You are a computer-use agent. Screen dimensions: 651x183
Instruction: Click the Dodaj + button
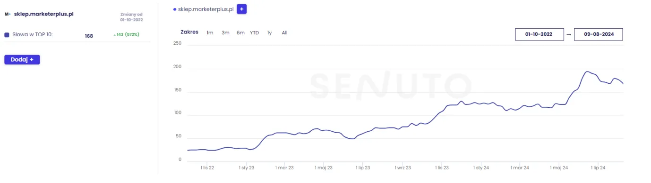pos(22,60)
